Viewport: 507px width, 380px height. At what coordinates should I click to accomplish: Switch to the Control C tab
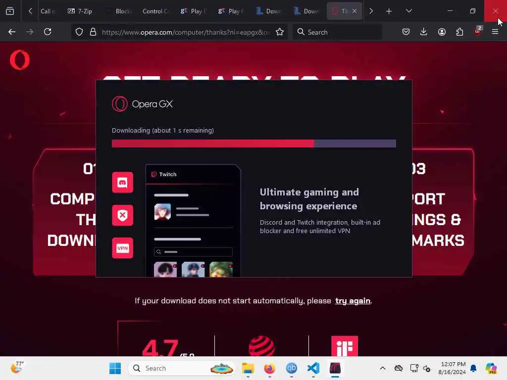(x=156, y=11)
